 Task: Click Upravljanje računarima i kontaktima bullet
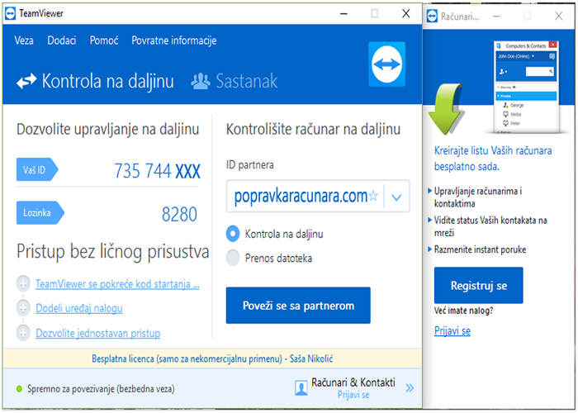tap(478, 197)
